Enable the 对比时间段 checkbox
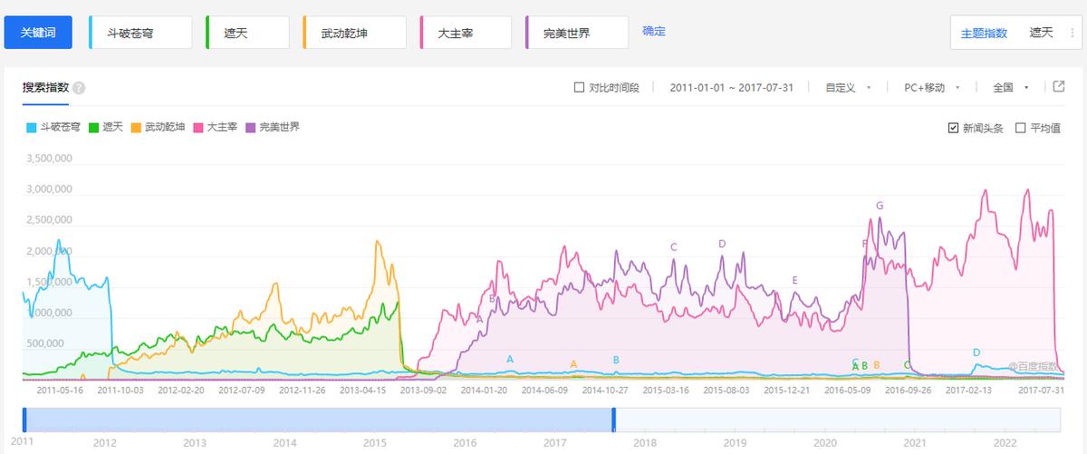The height and width of the screenshot is (454, 1087). (x=580, y=88)
